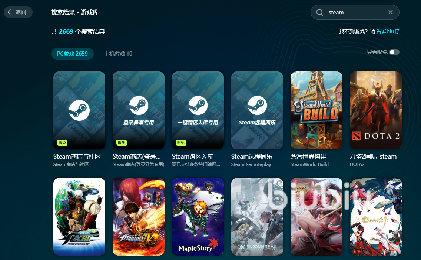
Task: Click the title Steam商店与社区
Action: coord(77,156)
